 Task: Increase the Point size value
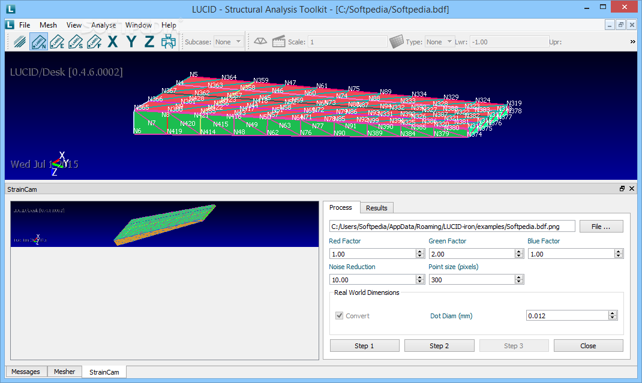[519, 278]
